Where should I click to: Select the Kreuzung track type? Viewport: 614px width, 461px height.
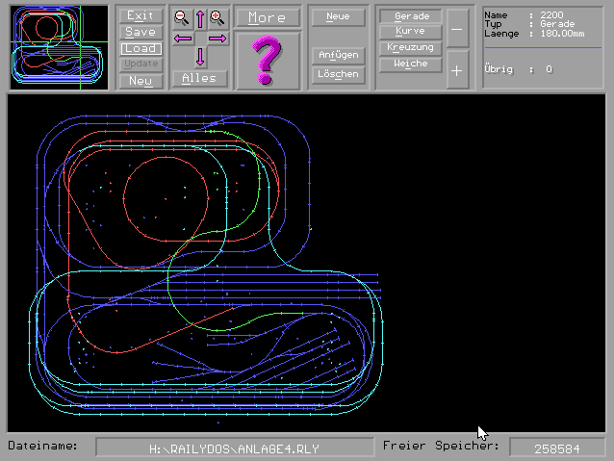[411, 47]
